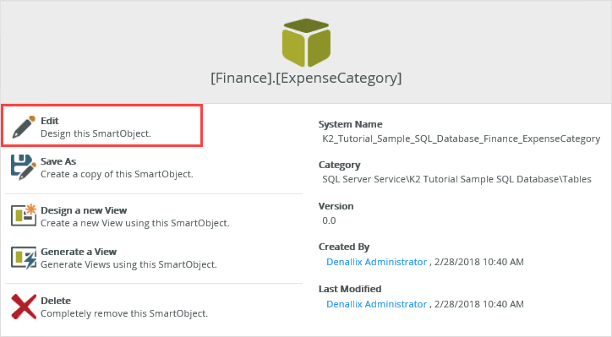Click the System Name label
The height and width of the screenshot is (337, 612).
point(351,124)
